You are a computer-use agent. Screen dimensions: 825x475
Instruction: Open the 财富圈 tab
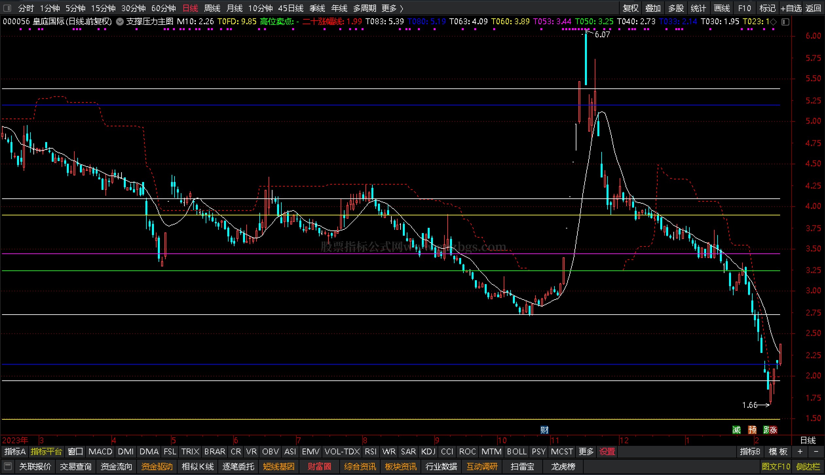coord(319,466)
